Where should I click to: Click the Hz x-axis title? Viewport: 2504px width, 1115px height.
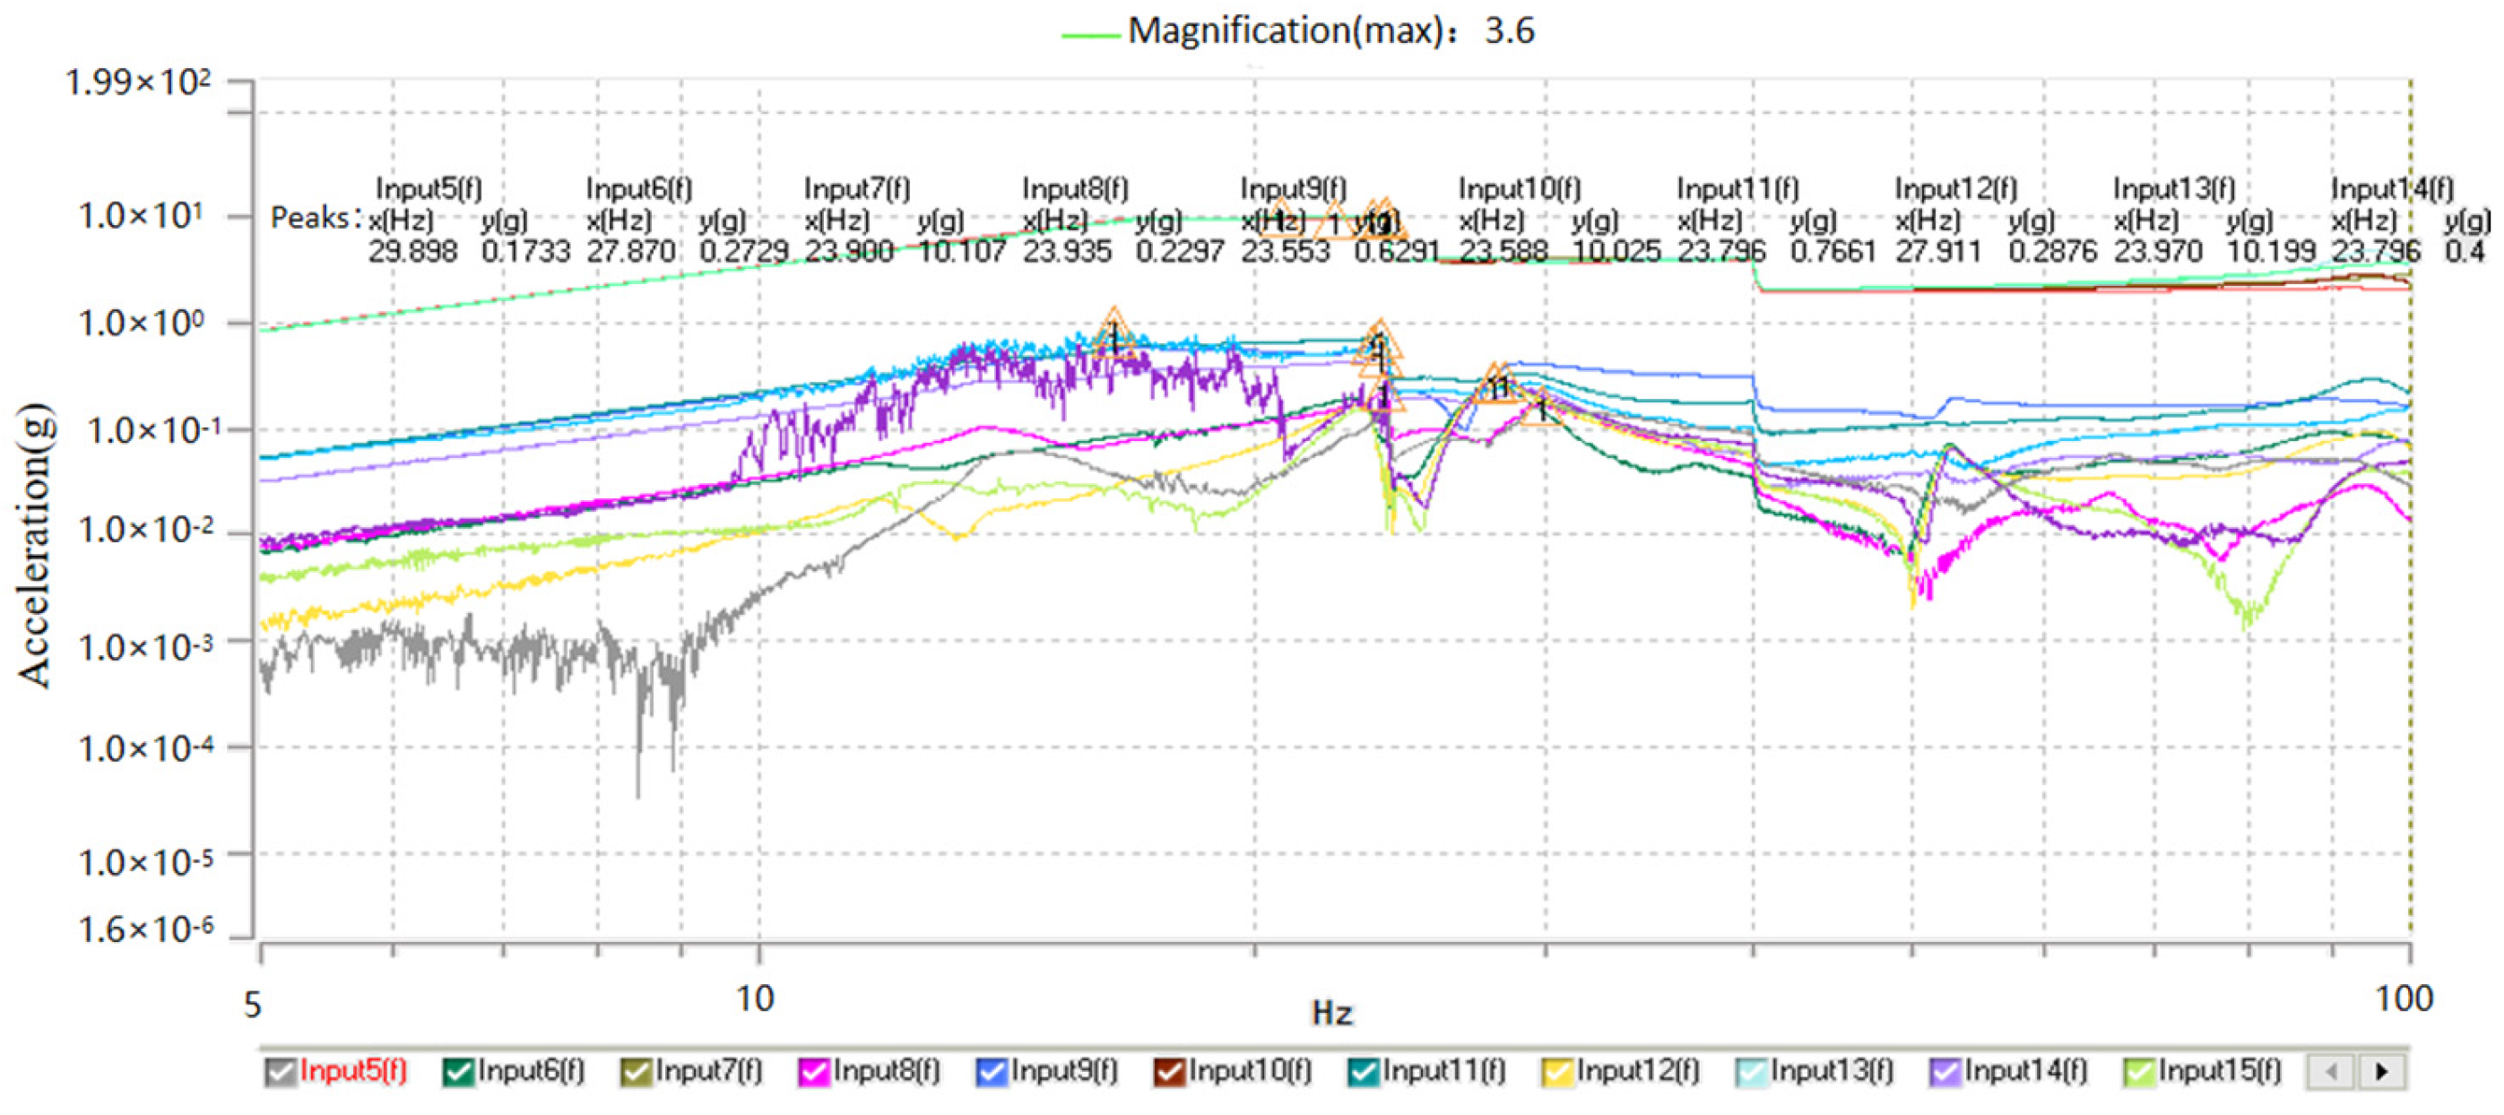coord(1330,1013)
